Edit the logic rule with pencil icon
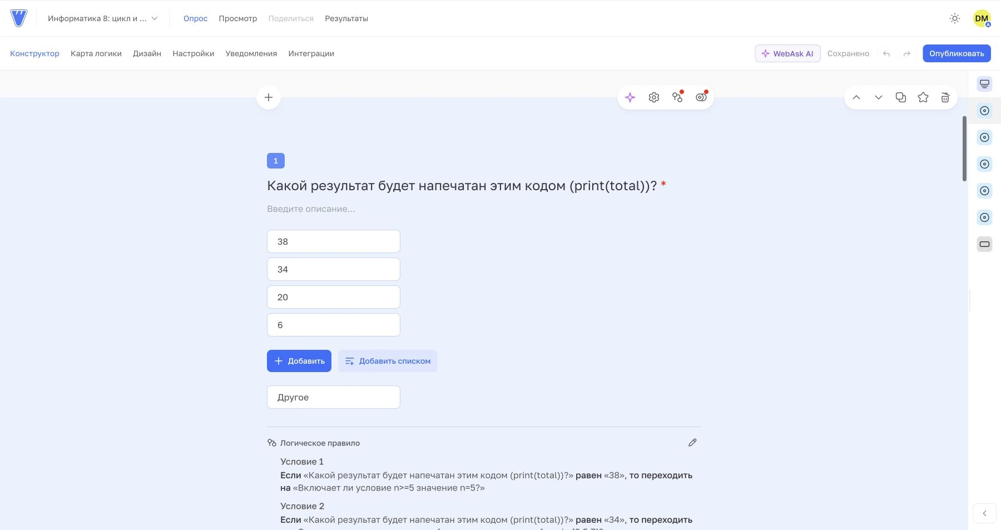 coord(692,443)
